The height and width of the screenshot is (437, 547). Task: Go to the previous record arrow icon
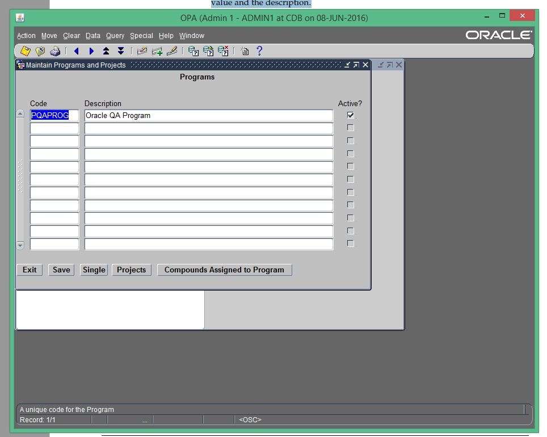77,51
